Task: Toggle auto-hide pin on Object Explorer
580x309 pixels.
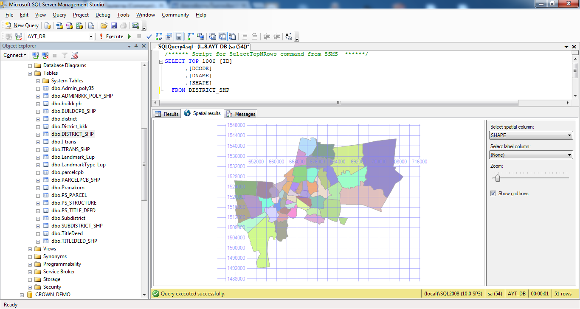Action: (x=136, y=46)
